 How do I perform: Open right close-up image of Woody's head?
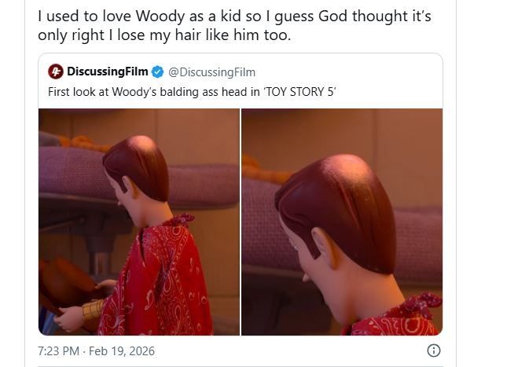tap(342, 222)
